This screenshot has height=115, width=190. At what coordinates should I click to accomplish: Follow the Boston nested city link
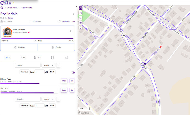tap(11, 18)
